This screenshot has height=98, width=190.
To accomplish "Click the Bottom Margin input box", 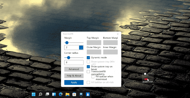I will coord(110,43).
